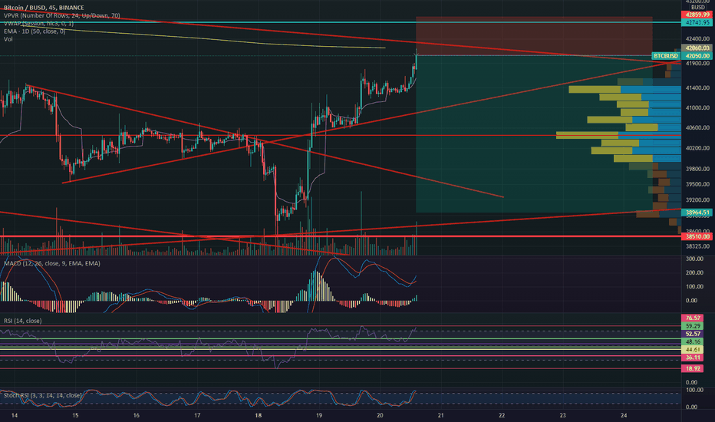715x422 pixels.
Task: Click the 40600.00 price axis value
Action: tap(697, 127)
